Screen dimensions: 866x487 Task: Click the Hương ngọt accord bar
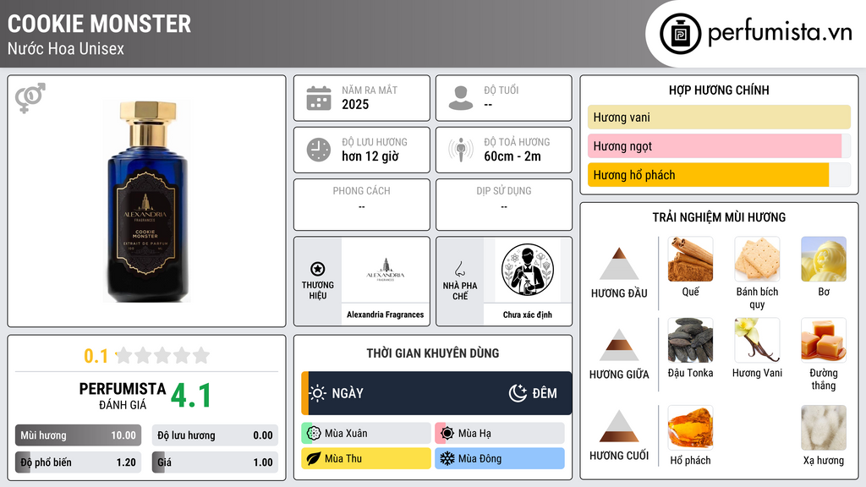coord(719,145)
